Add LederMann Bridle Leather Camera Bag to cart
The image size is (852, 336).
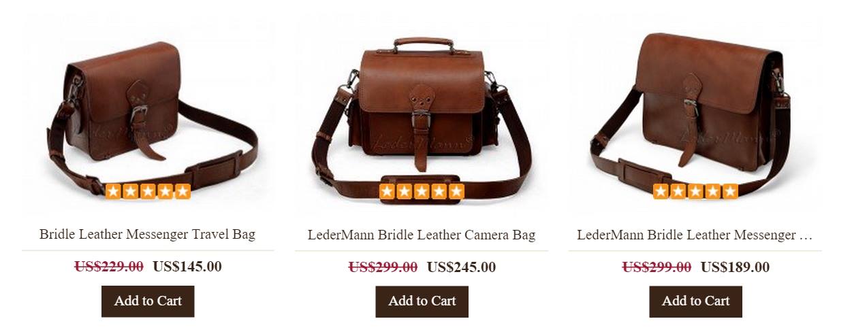coord(422,301)
